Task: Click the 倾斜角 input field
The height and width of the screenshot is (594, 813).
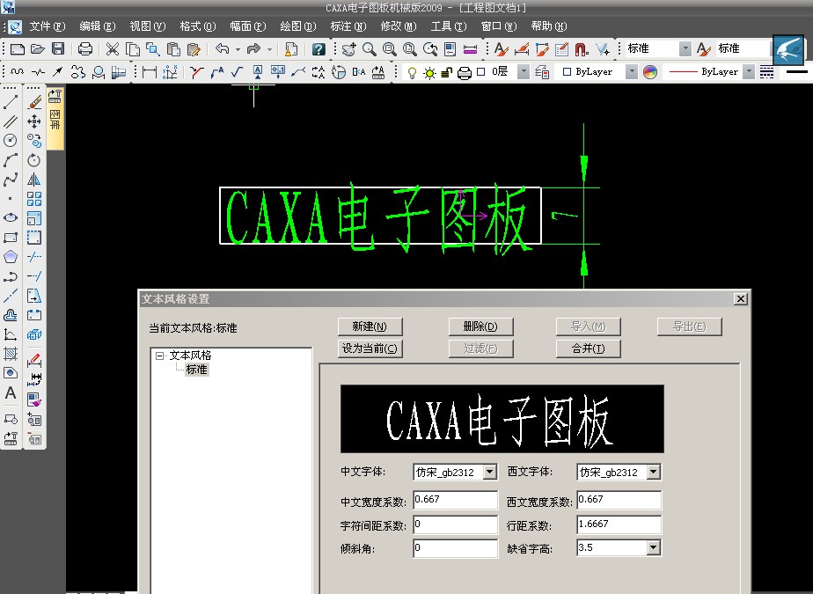Action: 455,548
